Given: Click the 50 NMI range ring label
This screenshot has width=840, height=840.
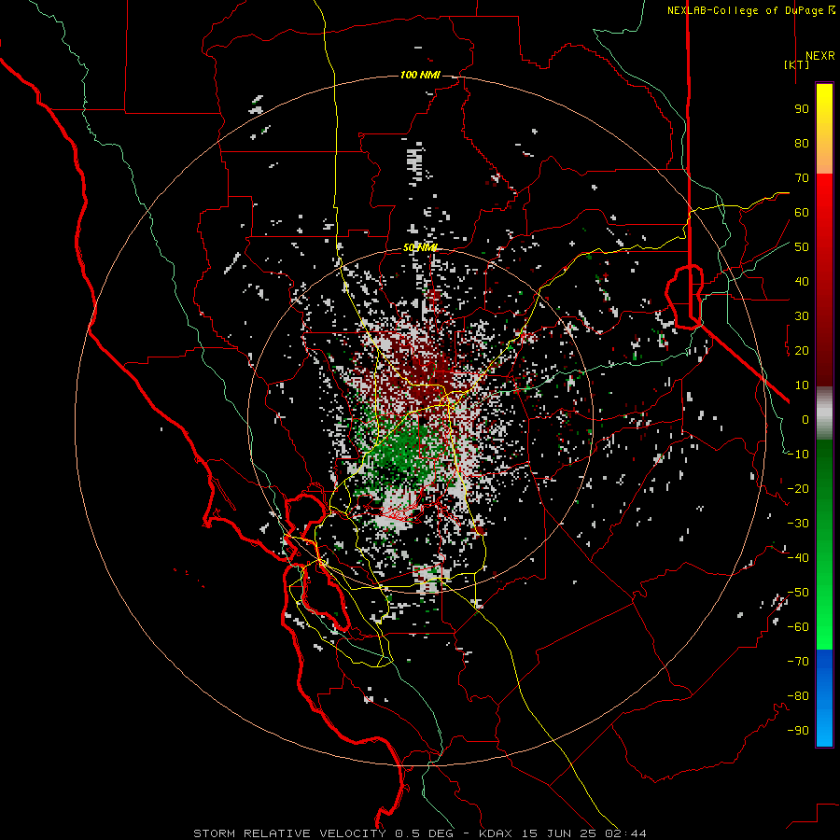Looking at the screenshot, I should [x=420, y=247].
